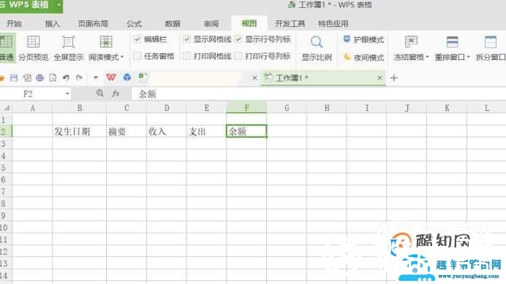
Task: Open the 开发工具 Developer tab
Action: click(x=290, y=23)
